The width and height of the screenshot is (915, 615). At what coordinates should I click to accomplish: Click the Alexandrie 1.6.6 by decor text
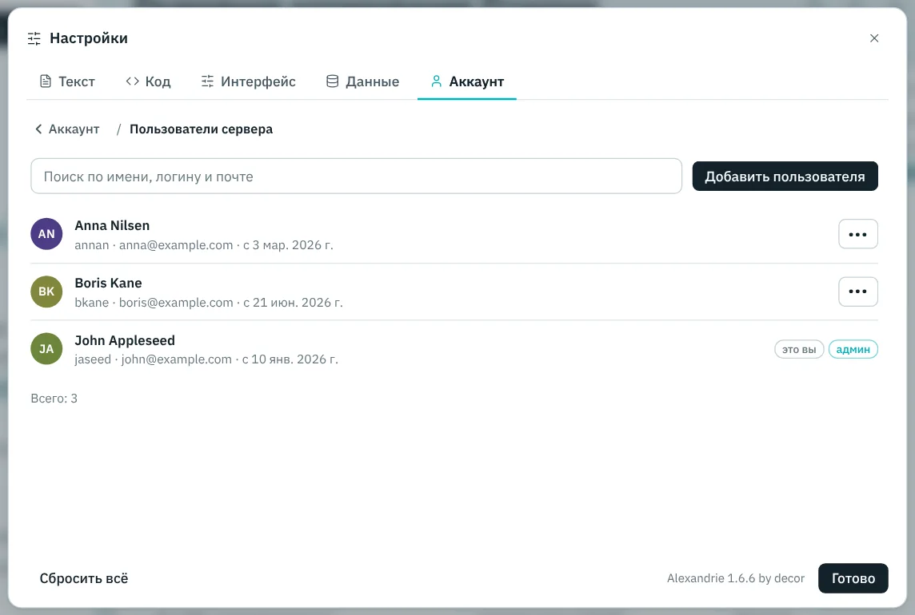pos(735,578)
